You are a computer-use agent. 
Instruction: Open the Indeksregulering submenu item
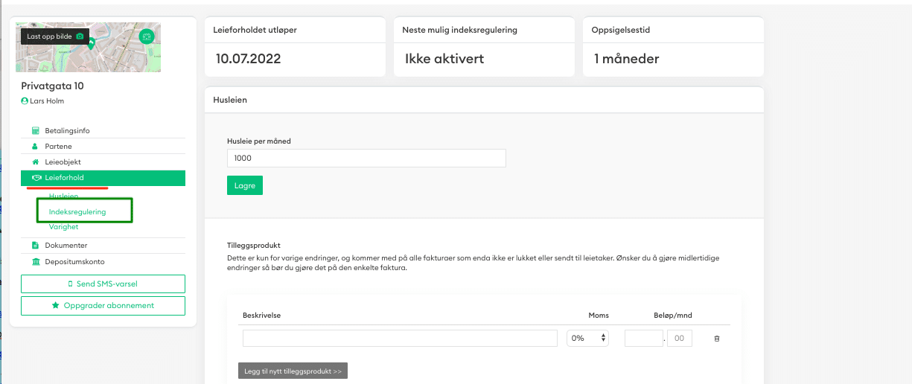click(77, 212)
